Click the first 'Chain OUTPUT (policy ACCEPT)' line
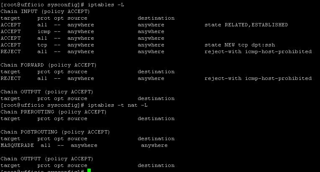Viewport: 320px width, 172px height. tap(47, 92)
